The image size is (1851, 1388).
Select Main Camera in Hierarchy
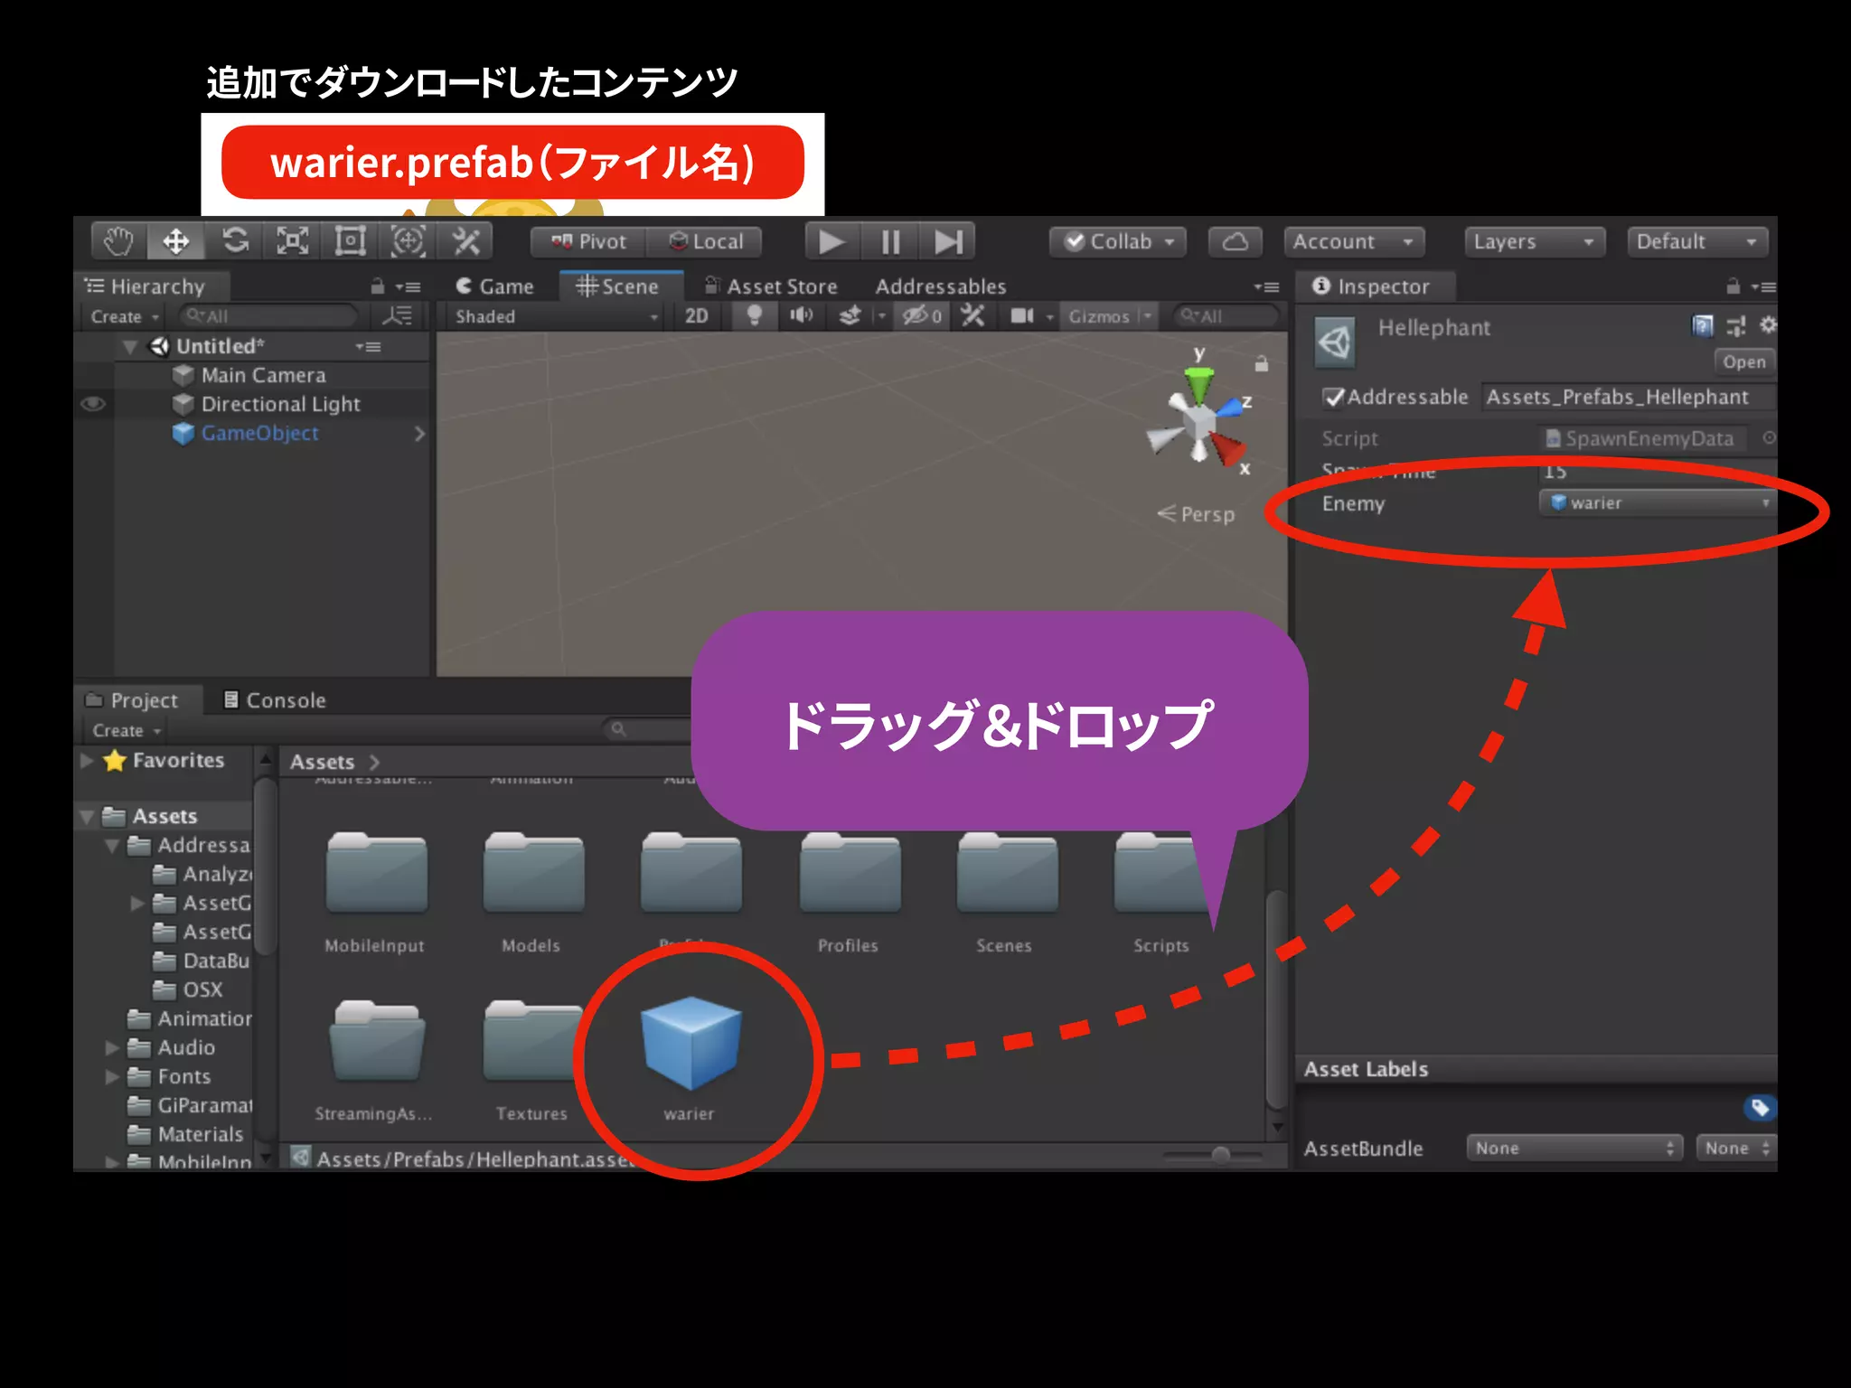(263, 375)
